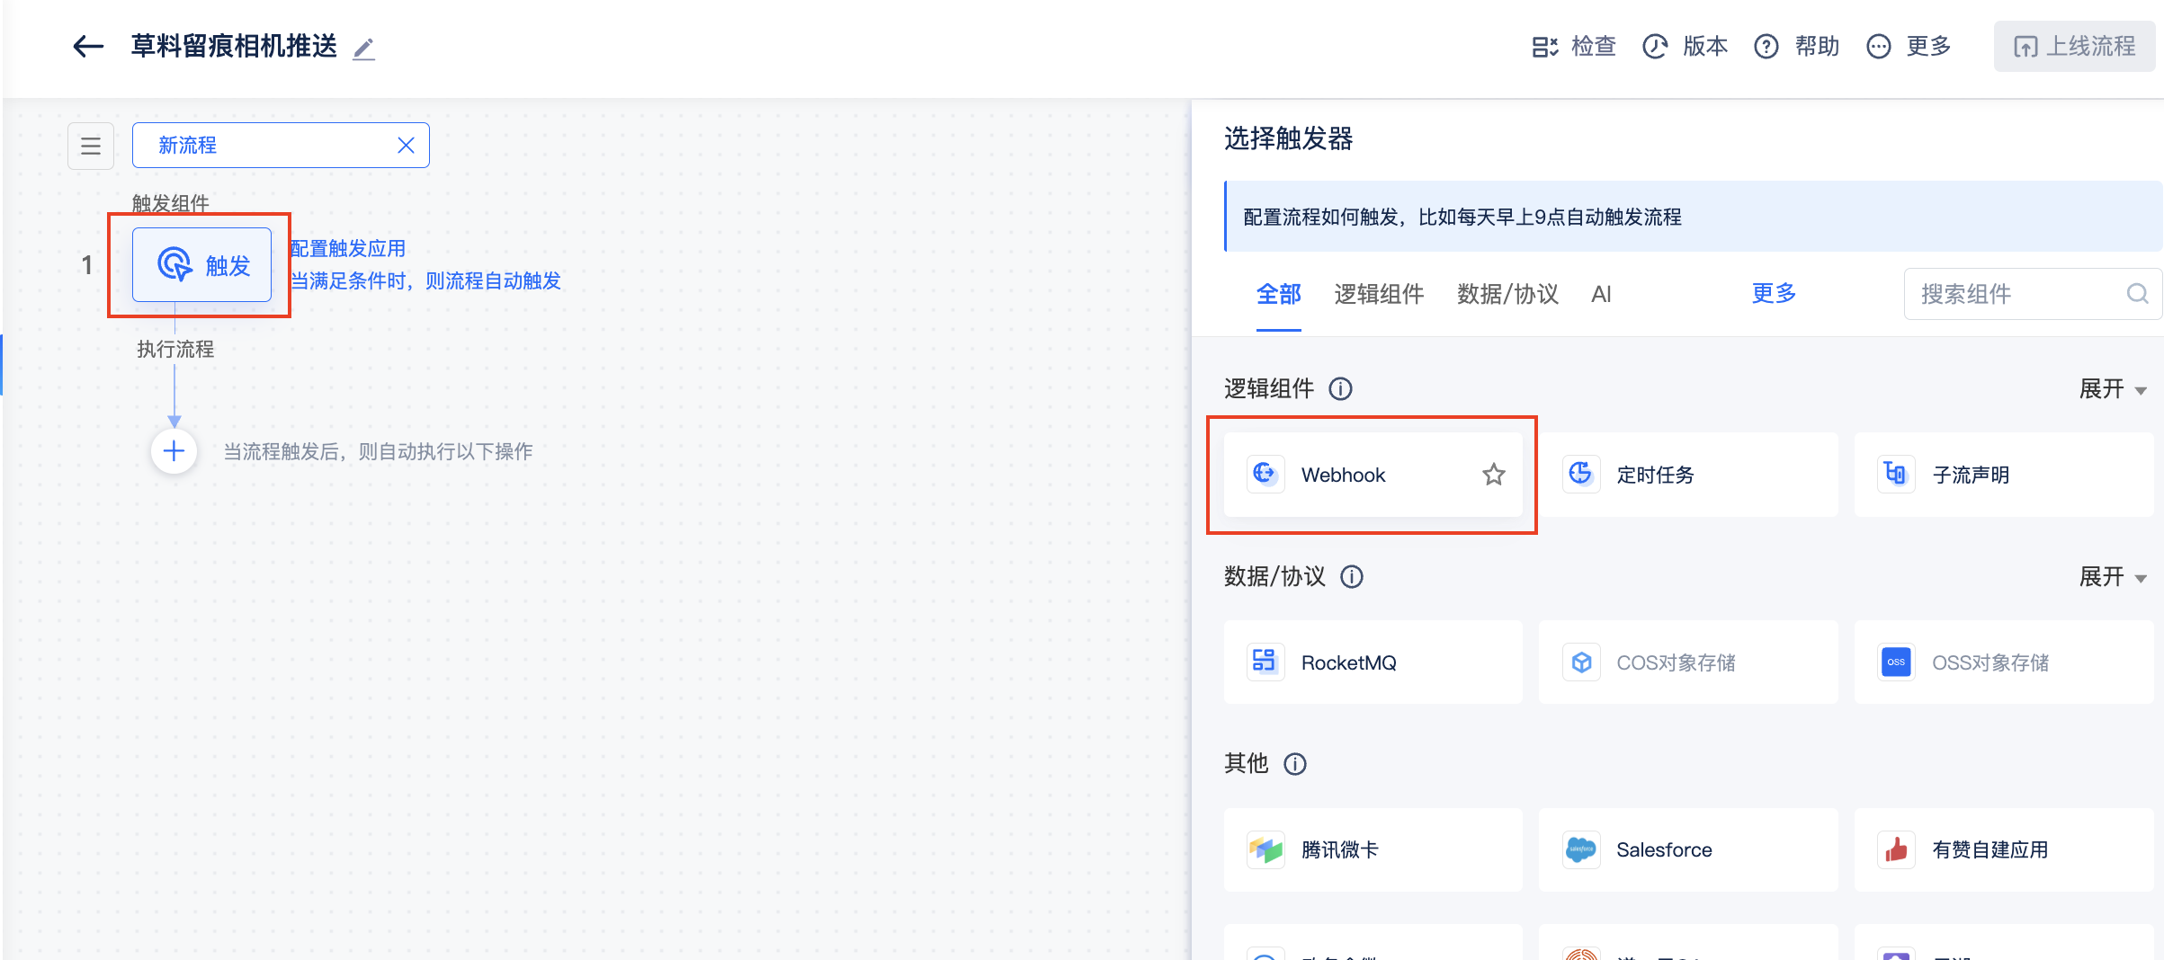This screenshot has width=2164, height=960.
Task: Click the Salesforce cloud icon
Action: point(1580,849)
